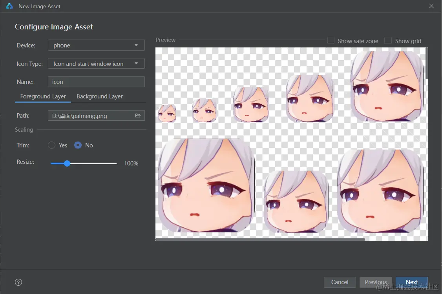Screen dimensions: 442x294
Task: Switch to the Background Layer tab
Action: click(x=99, y=96)
